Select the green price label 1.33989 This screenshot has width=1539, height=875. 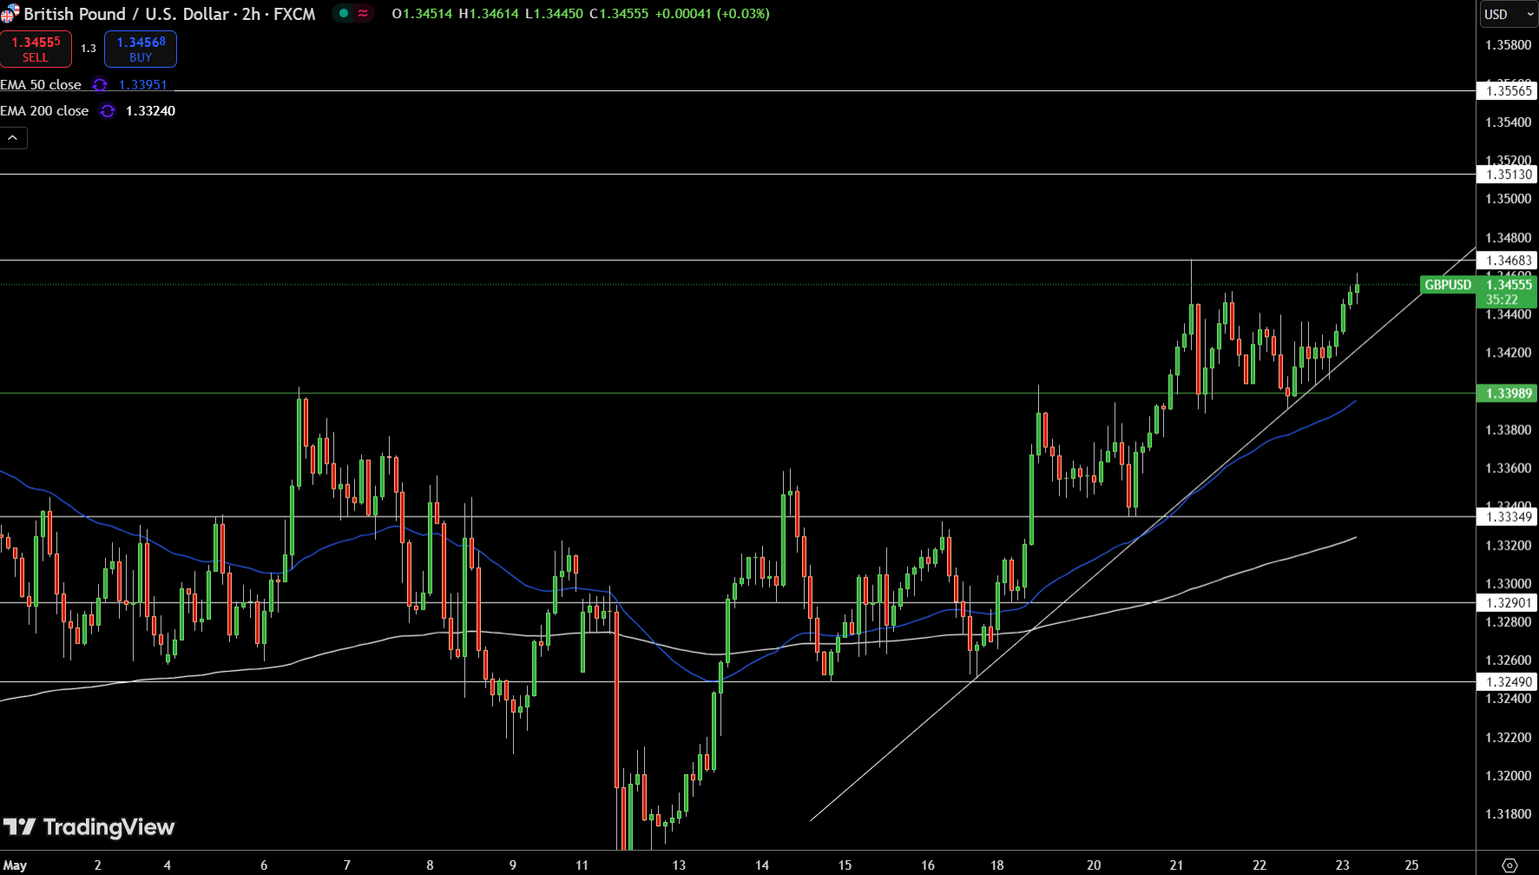[1509, 393]
